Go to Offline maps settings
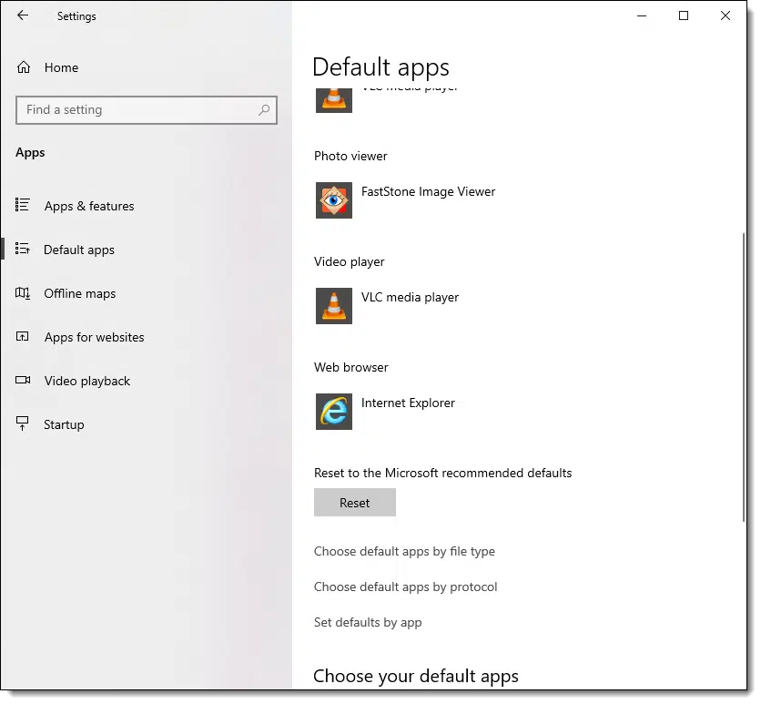Viewport: 761px width, 704px height. (80, 293)
